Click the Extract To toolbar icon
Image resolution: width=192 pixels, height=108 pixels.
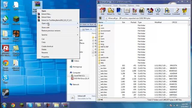click(x=111, y=11)
